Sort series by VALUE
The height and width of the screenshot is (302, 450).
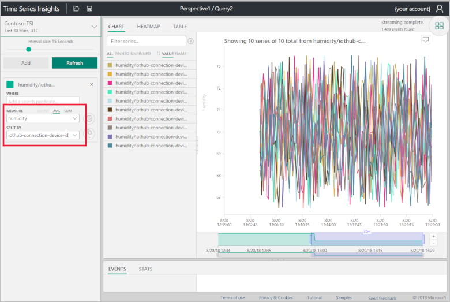(x=168, y=54)
